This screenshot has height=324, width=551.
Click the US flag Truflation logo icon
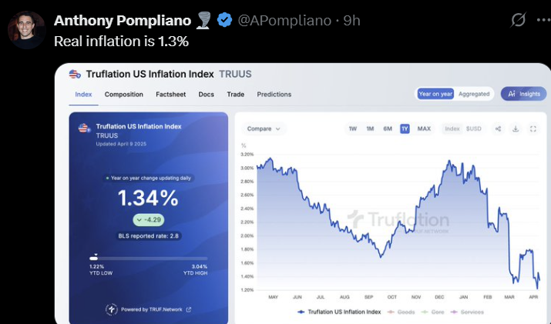coord(75,74)
